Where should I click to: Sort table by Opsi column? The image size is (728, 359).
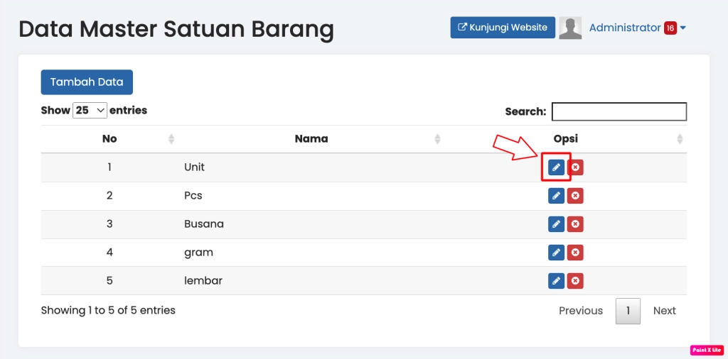coord(566,139)
